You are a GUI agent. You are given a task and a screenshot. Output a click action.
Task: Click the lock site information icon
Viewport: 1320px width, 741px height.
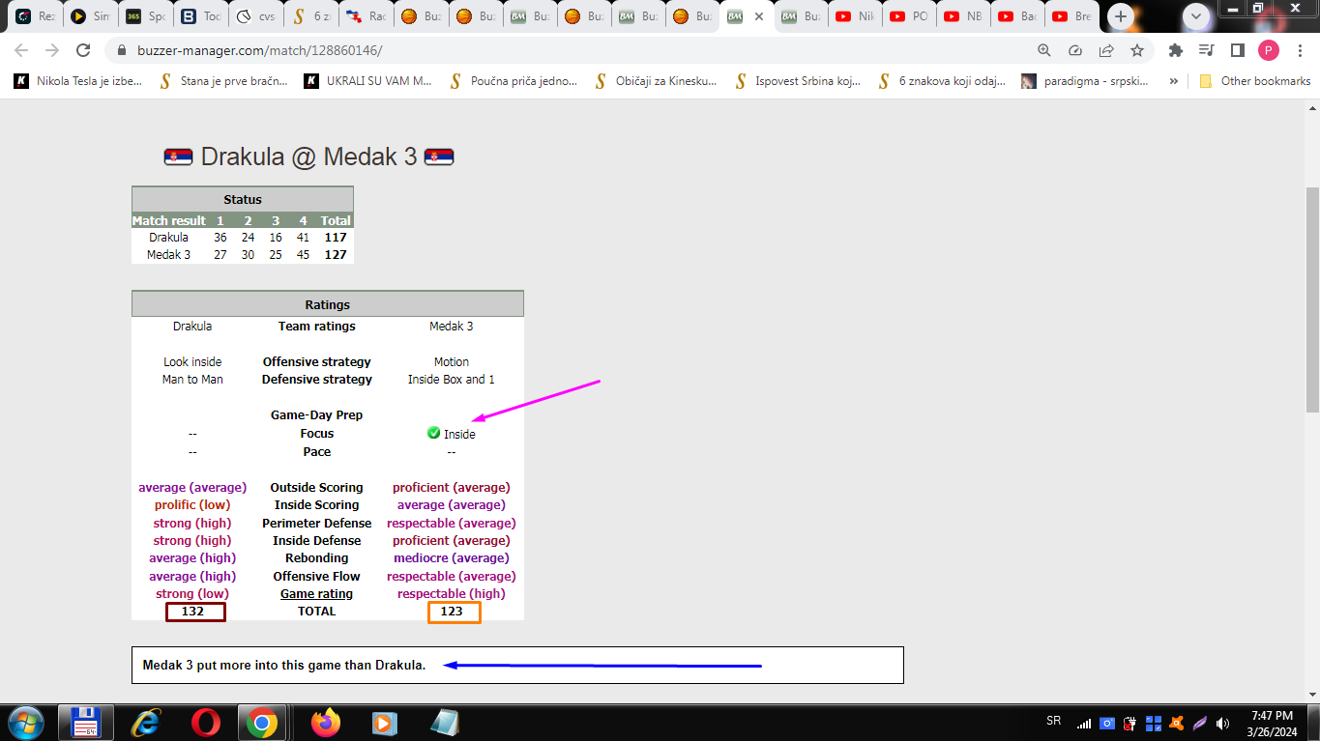click(122, 50)
